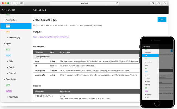Click the 'since' parameter name
This screenshot has width=177, height=109.
coord(37,61)
